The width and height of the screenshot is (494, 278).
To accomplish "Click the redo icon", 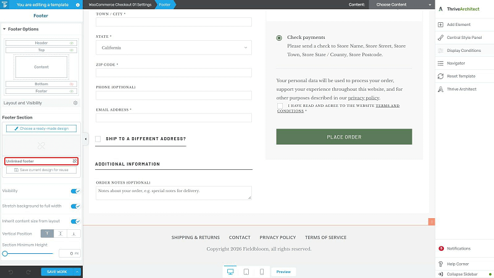I will click(x=28, y=272).
